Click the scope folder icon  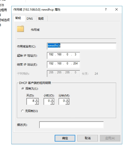point(20,29)
